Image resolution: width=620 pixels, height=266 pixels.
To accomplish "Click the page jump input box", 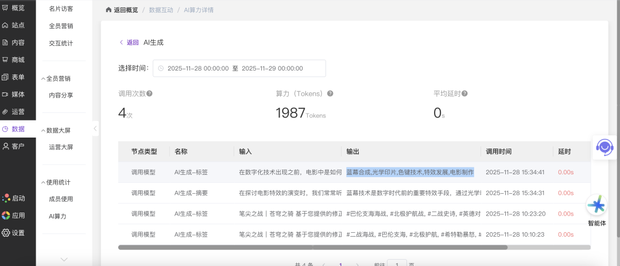I will (x=397, y=264).
